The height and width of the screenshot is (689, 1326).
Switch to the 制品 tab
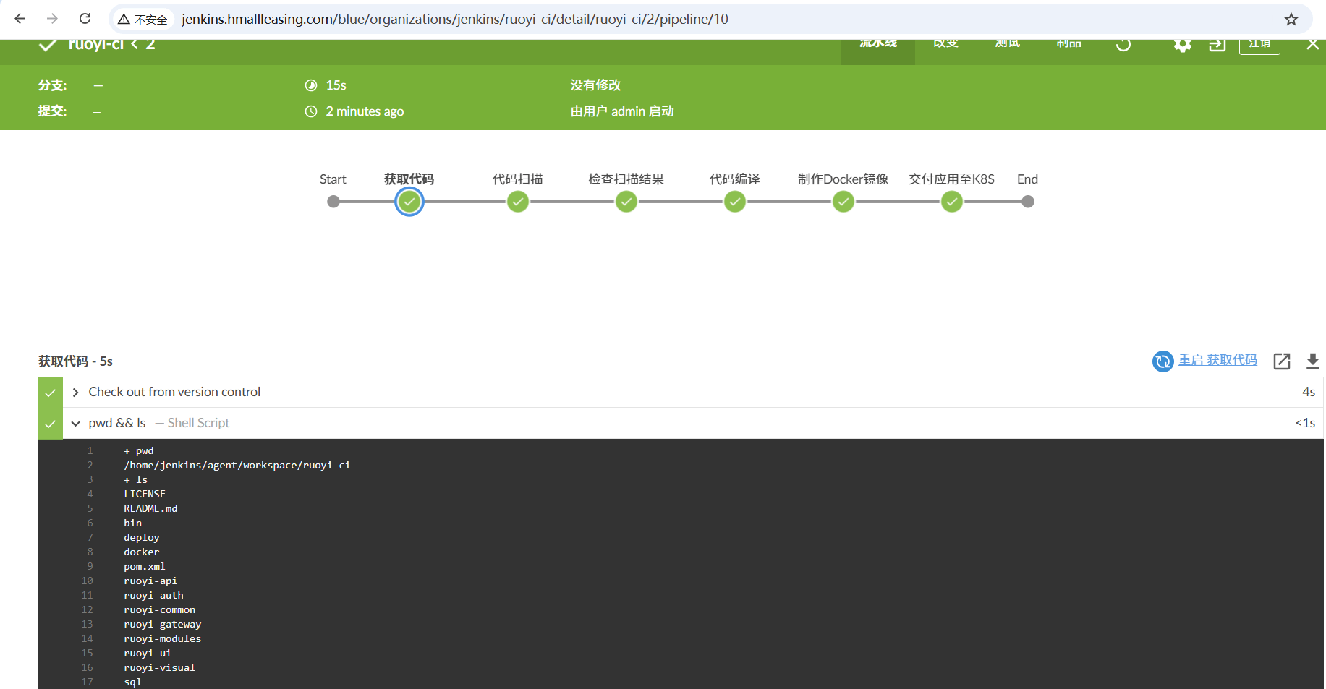(x=1068, y=45)
